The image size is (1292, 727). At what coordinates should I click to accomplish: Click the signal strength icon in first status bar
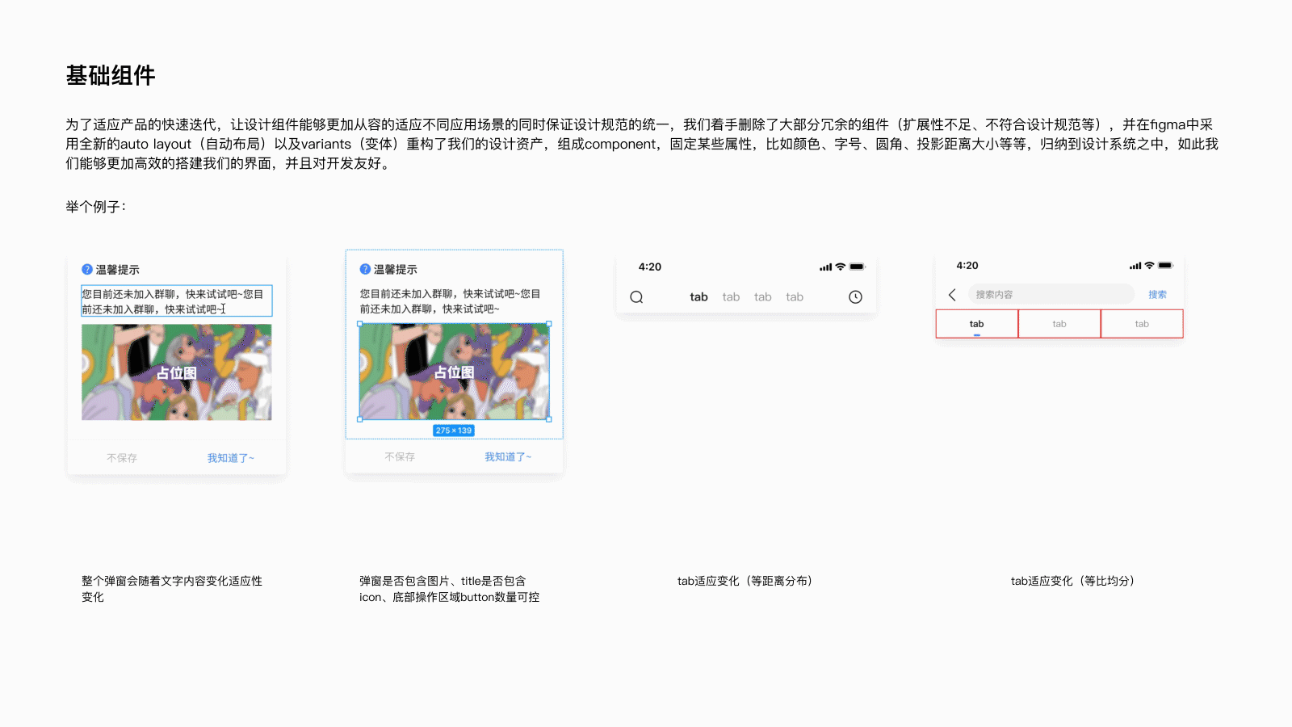click(825, 267)
